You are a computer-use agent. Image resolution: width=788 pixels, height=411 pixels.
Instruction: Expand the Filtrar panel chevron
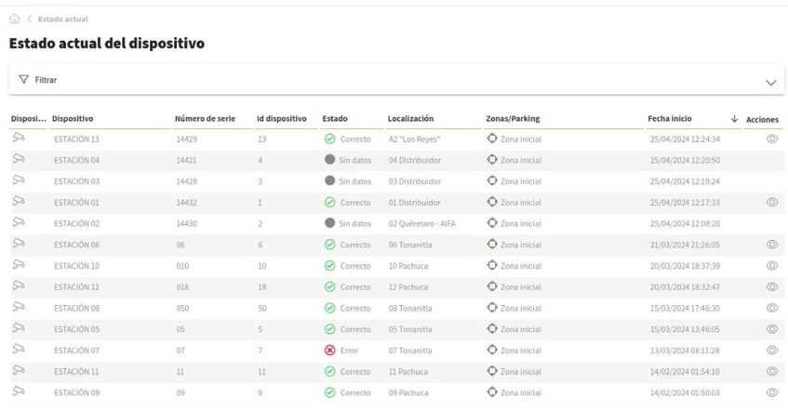click(x=769, y=82)
